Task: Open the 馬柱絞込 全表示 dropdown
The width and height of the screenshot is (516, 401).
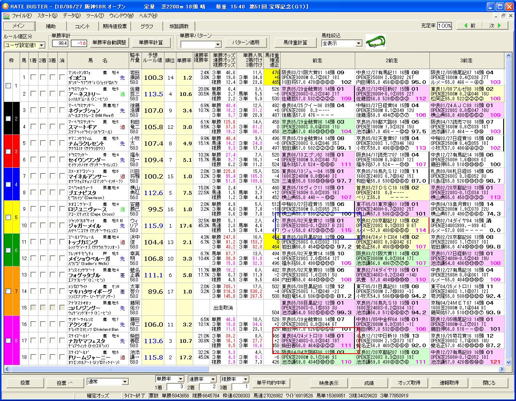Action: click(358, 43)
